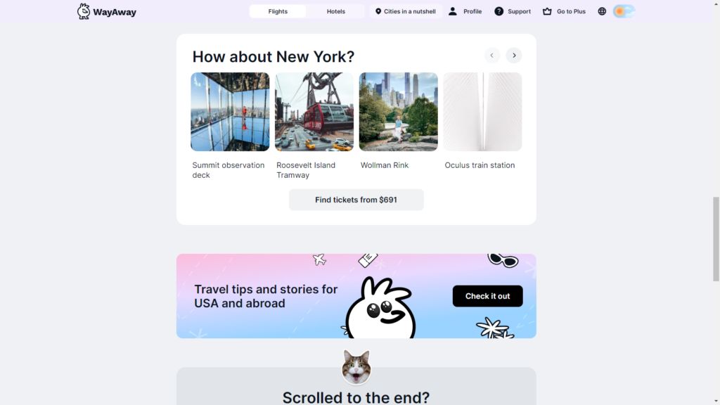Click the cat avatar above Scrolled to the end
The height and width of the screenshot is (405, 720).
[356, 367]
